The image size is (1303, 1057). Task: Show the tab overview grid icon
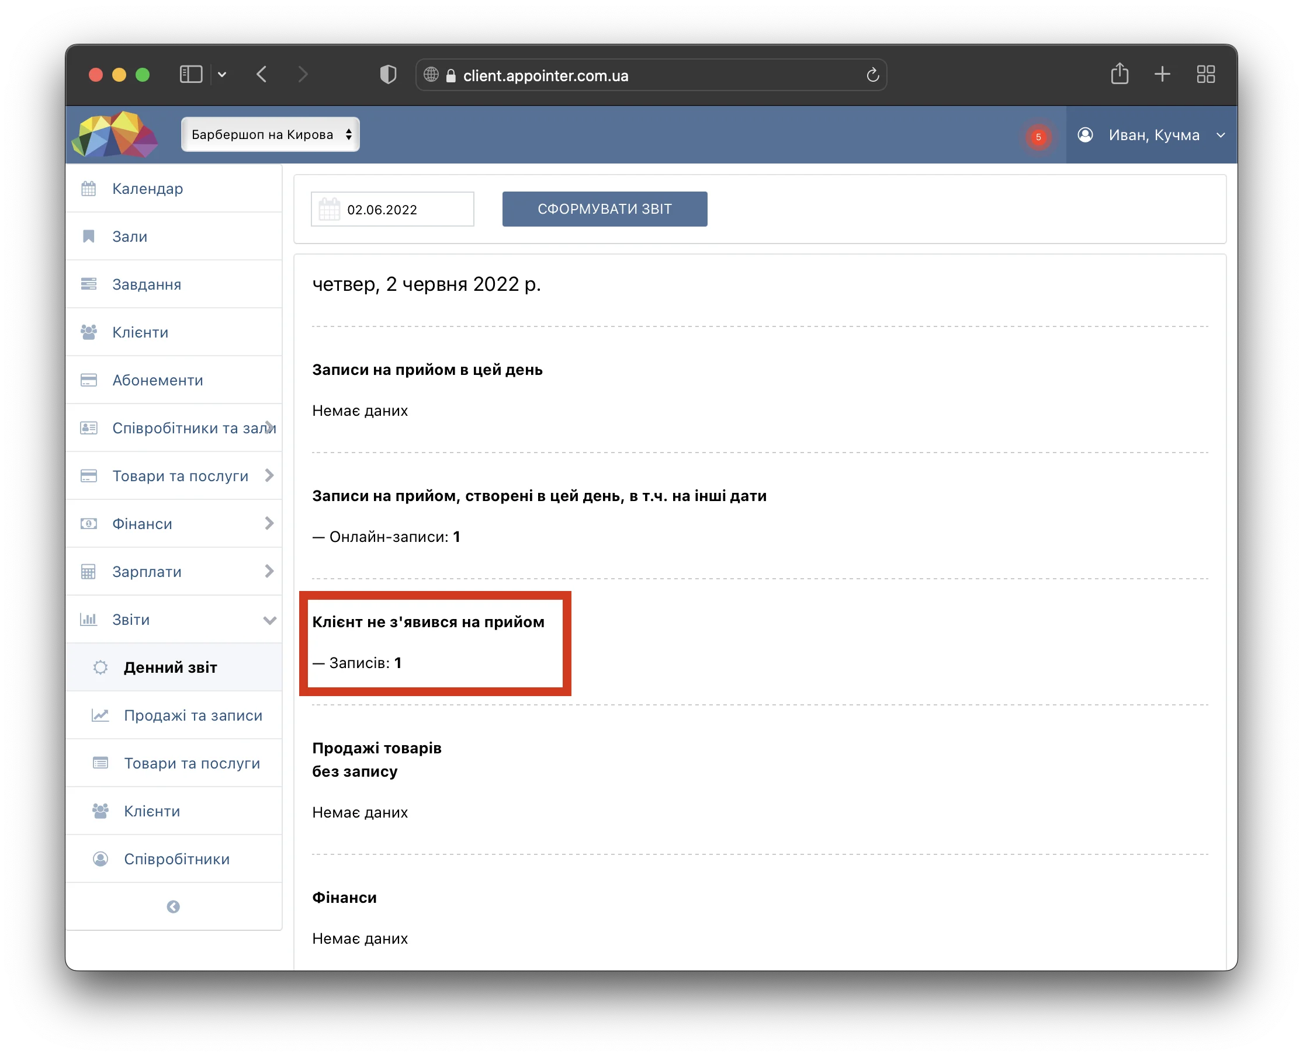1207,74
